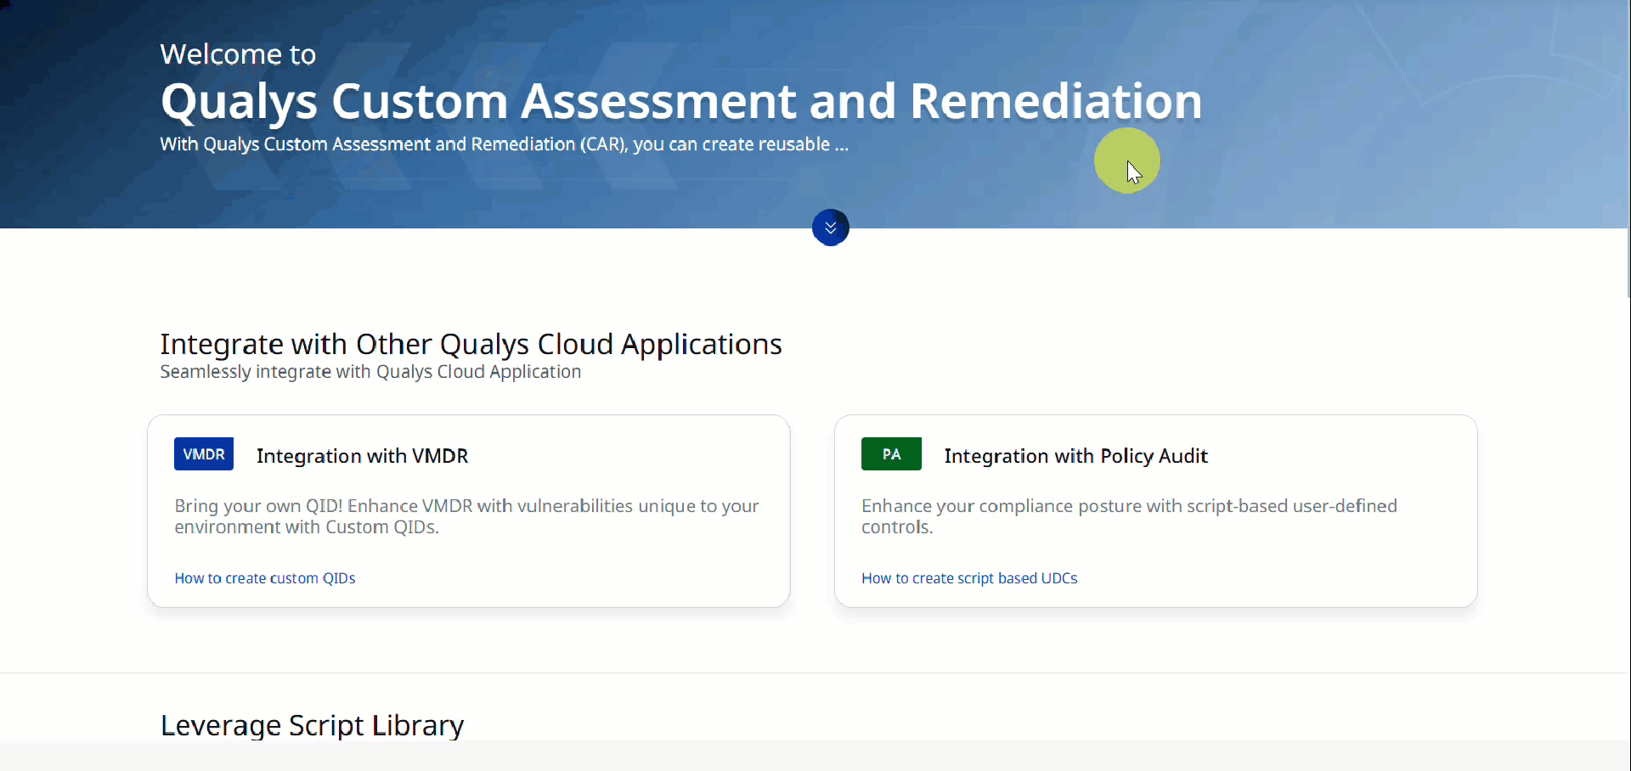Click 'Enhance your compliance posture' description text

tap(1129, 516)
